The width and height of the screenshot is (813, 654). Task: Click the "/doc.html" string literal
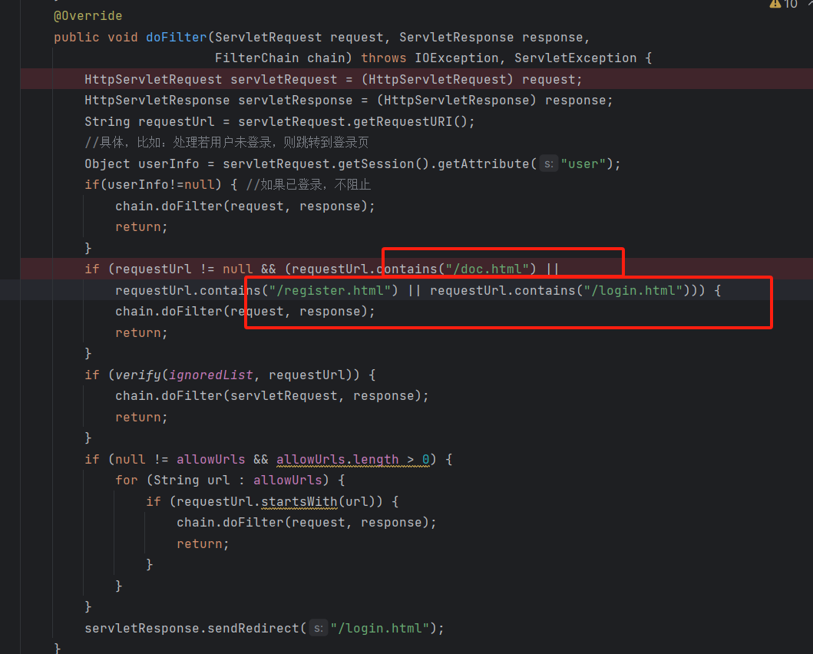point(487,269)
